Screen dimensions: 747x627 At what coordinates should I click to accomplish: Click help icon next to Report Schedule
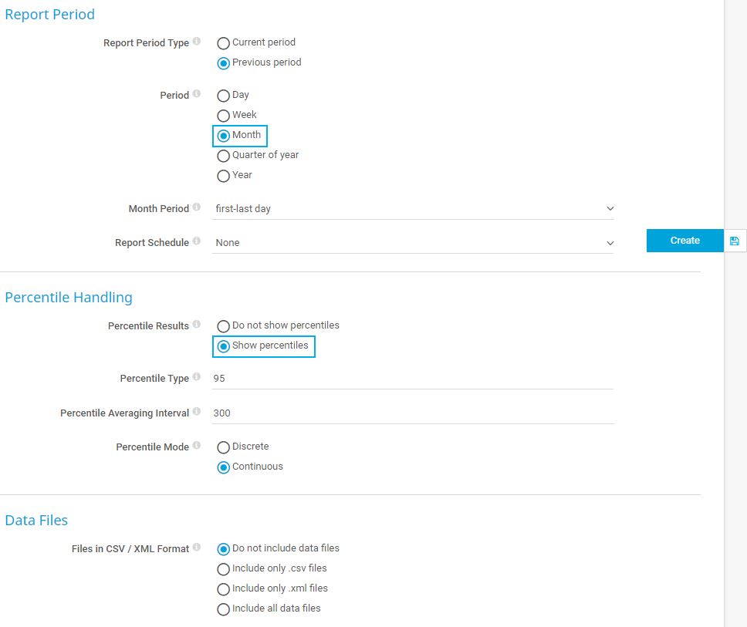tap(197, 241)
